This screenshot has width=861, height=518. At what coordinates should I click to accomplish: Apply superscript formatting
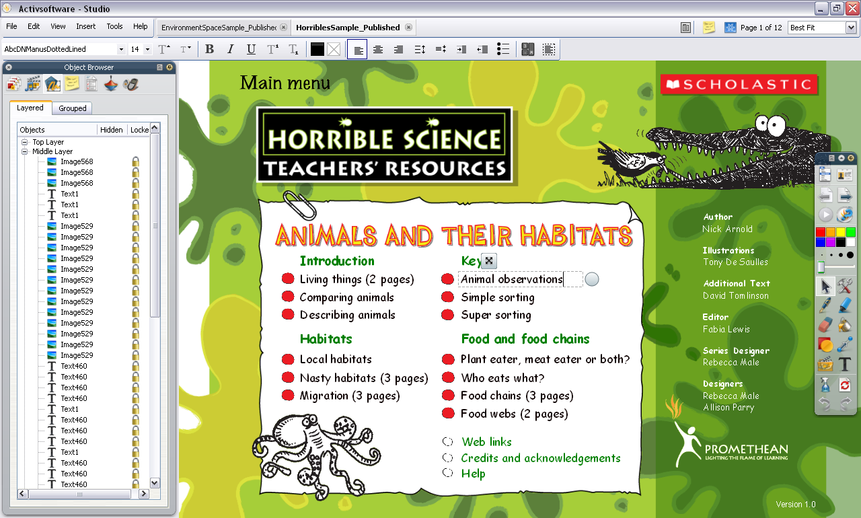point(272,49)
